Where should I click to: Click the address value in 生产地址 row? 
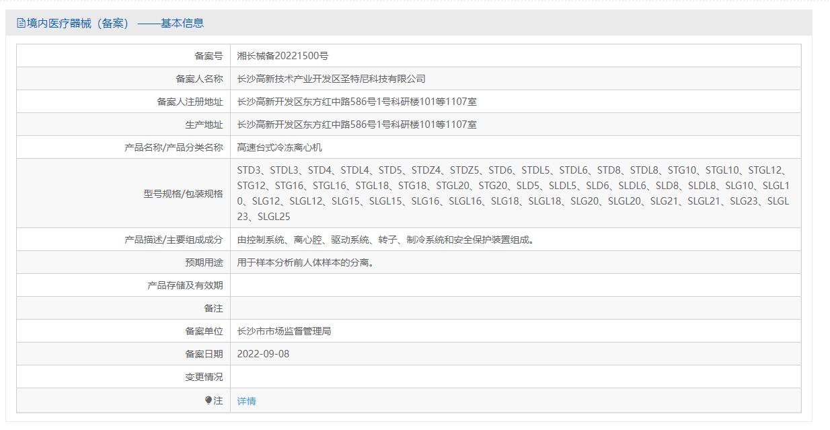[x=356, y=124]
